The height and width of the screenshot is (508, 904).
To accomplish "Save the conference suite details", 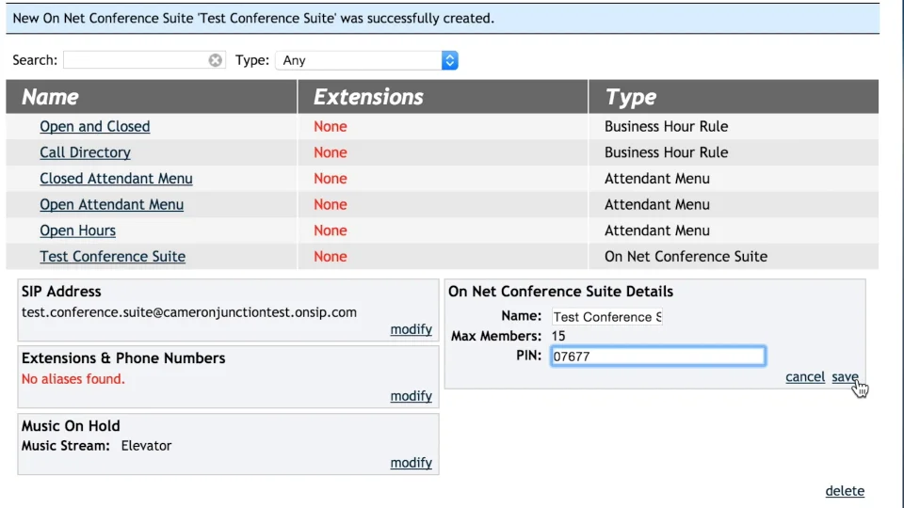I will click(844, 377).
